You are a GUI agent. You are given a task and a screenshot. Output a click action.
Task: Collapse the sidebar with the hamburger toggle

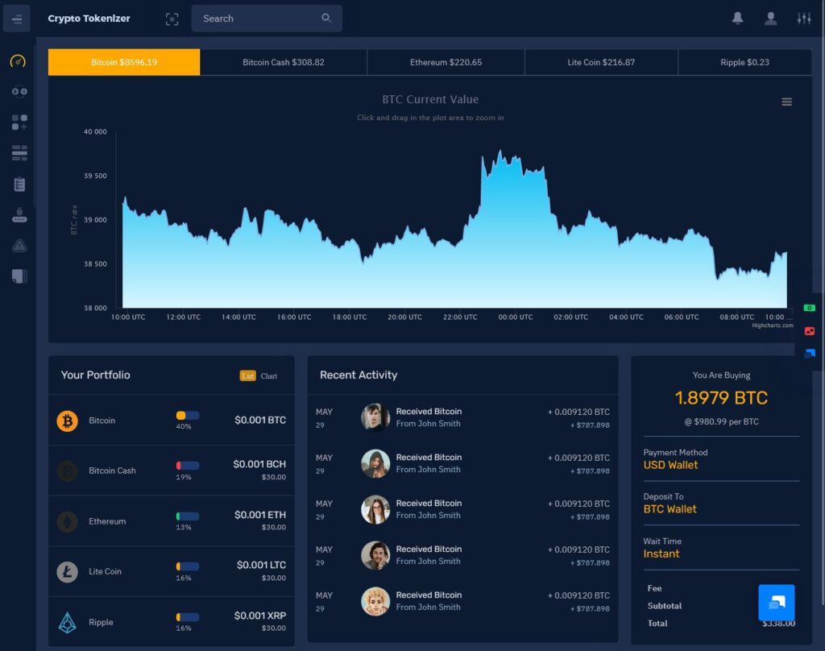[17, 18]
